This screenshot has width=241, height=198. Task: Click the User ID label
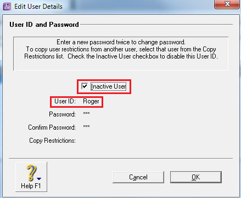(65, 101)
